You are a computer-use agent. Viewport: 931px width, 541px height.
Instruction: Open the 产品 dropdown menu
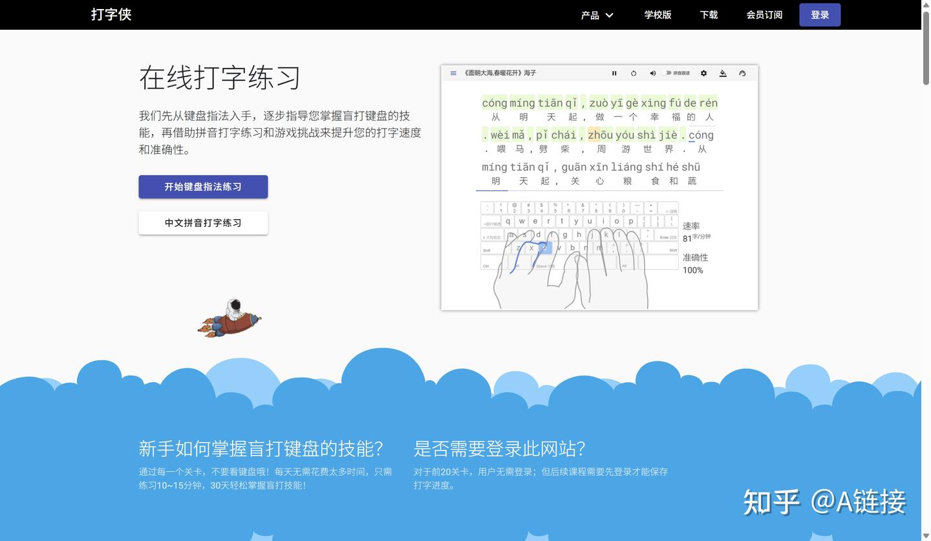pyautogui.click(x=597, y=15)
